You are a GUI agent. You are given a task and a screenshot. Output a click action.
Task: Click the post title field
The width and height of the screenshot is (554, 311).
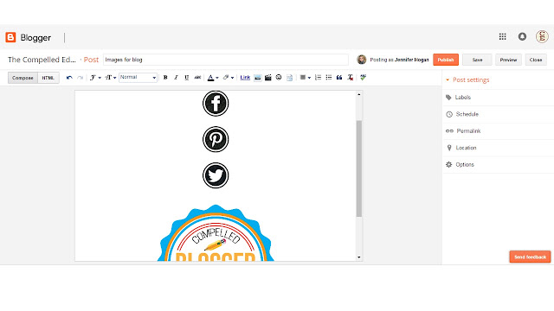click(x=226, y=60)
